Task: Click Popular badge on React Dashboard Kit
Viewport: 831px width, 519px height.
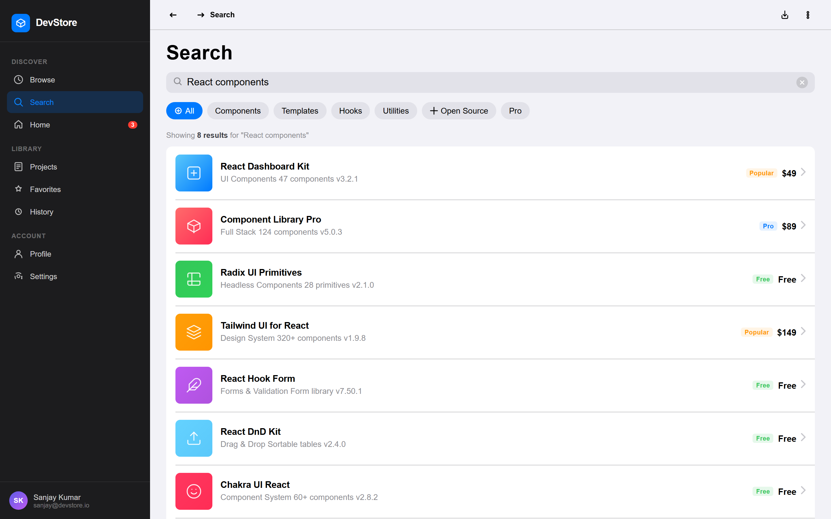Action: (761, 173)
